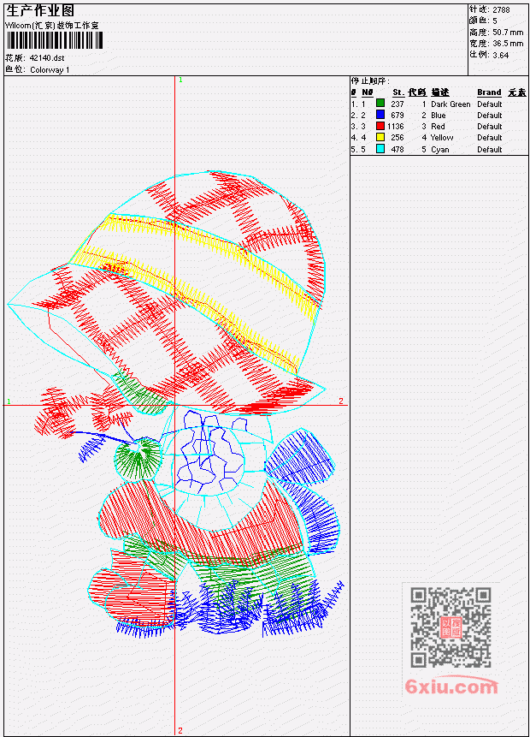Click the 'St.' column header

[x=398, y=92]
